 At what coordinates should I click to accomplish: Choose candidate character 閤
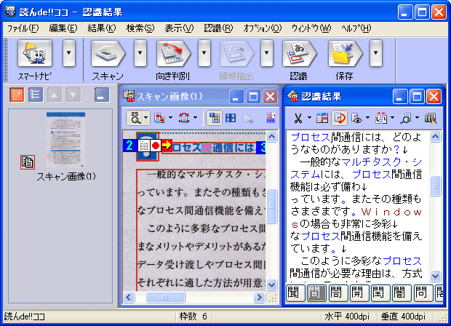[338, 293]
